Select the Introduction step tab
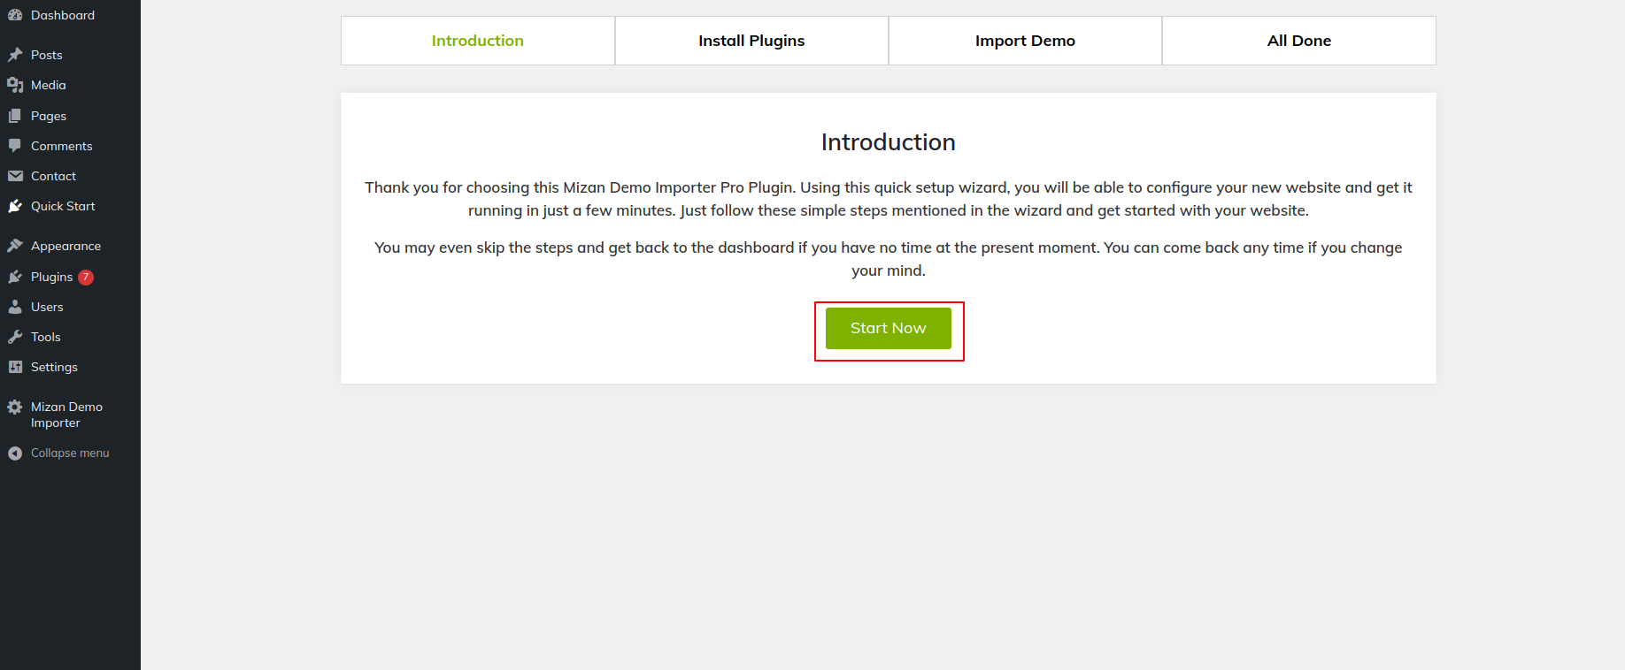The width and height of the screenshot is (1625, 670). tap(477, 41)
